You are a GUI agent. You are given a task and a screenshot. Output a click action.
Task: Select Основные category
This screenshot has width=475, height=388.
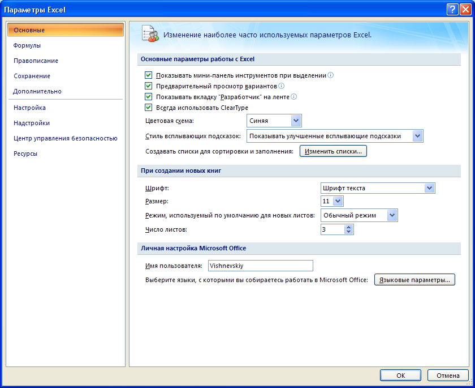click(66, 30)
